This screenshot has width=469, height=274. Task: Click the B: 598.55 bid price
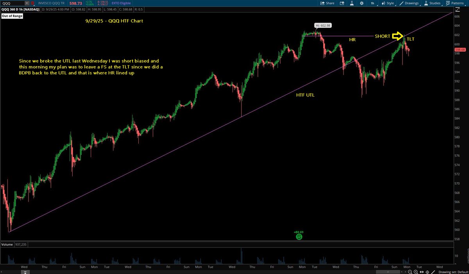click(x=103, y=2)
